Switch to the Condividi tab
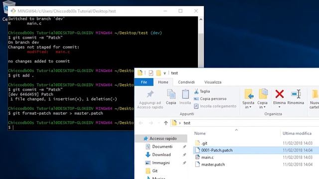319x179 pixels. (186, 82)
